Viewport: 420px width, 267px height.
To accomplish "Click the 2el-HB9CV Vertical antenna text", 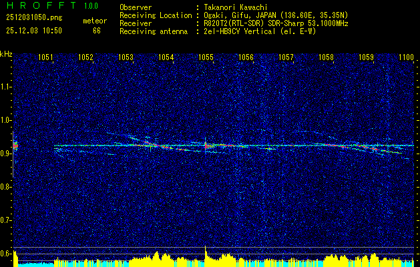I will (x=260, y=31).
